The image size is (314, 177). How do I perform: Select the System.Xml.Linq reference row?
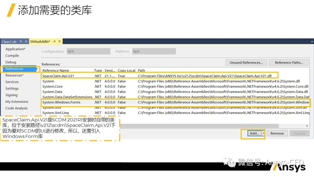(x=175, y=113)
